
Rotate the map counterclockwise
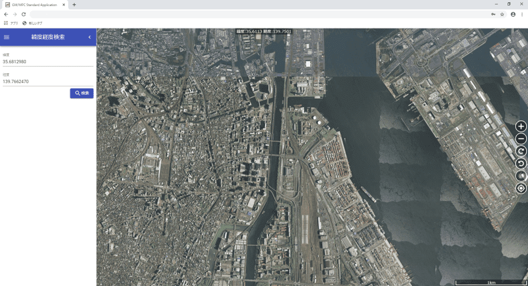(521, 164)
